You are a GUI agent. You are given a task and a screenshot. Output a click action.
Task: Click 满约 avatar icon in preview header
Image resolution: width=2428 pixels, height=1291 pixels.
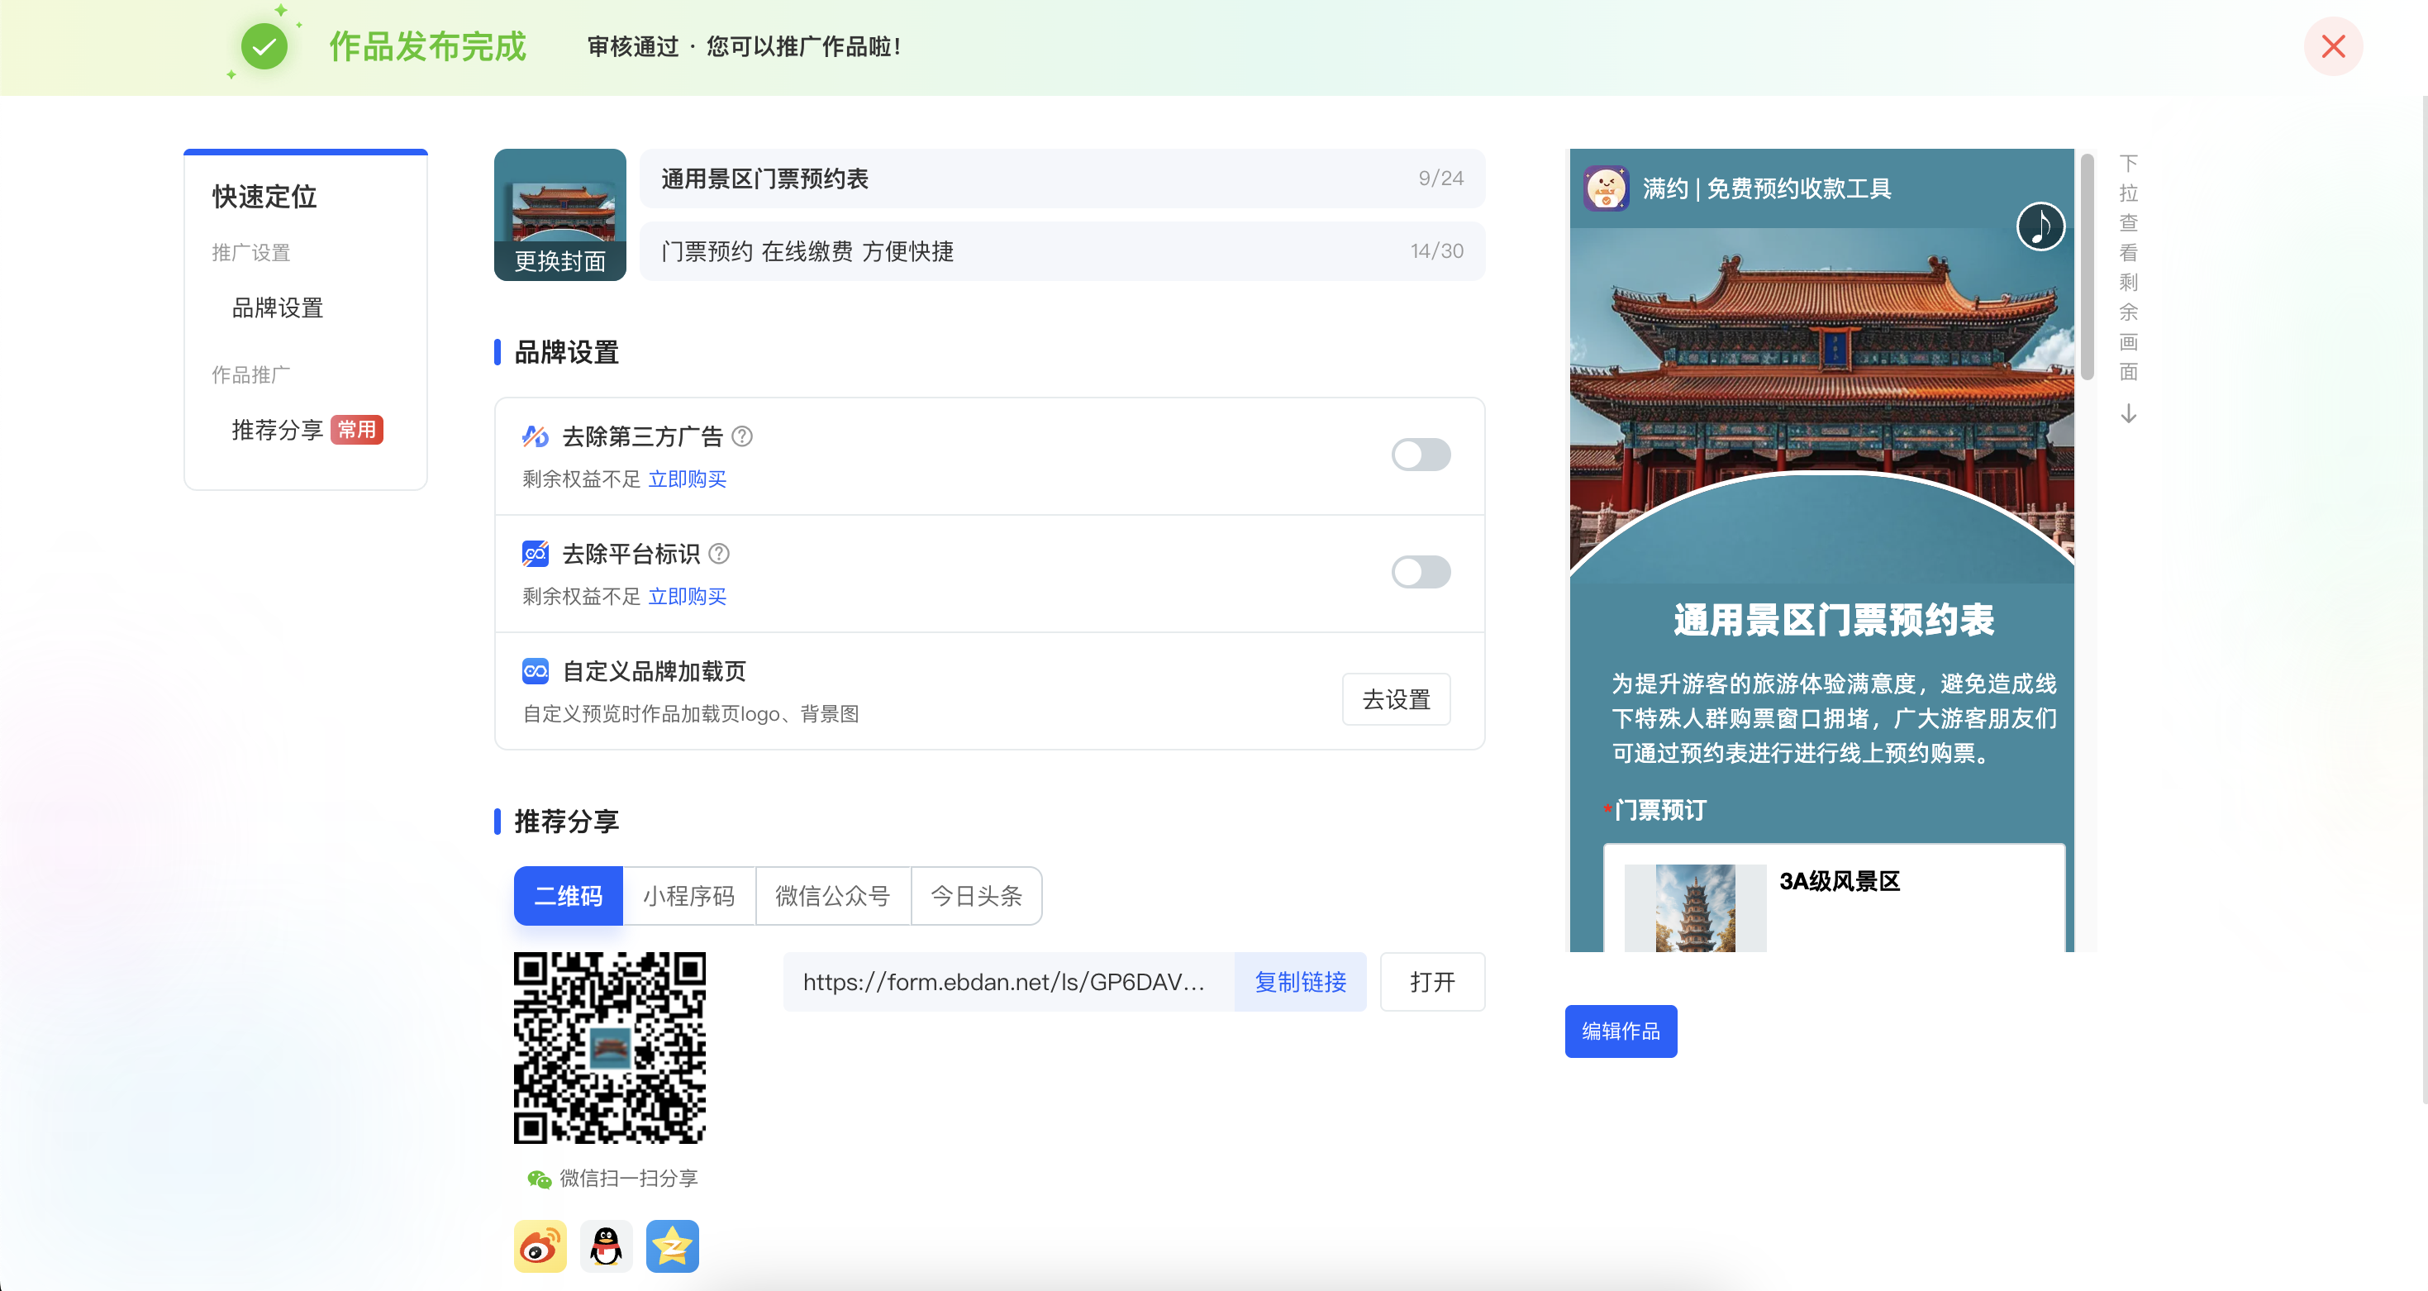1606,188
